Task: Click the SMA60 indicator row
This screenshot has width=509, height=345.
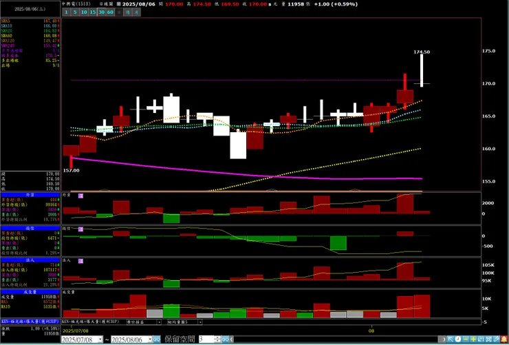Action: (x=30, y=35)
